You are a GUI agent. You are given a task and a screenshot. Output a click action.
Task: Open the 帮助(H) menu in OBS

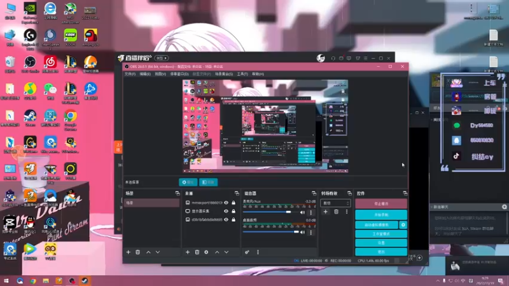point(258,74)
